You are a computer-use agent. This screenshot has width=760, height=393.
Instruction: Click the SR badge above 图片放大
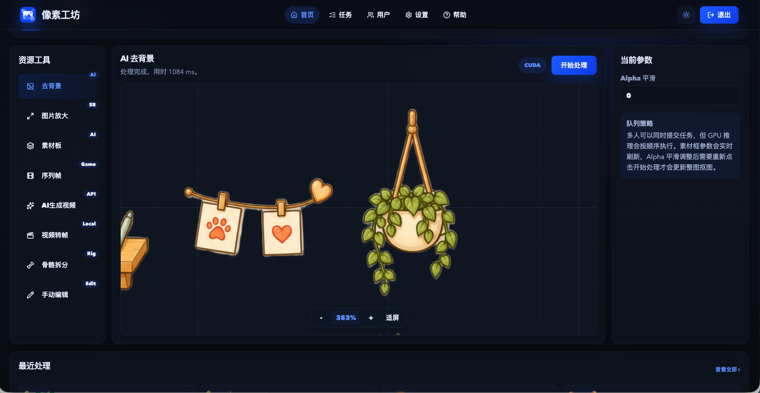pos(92,105)
